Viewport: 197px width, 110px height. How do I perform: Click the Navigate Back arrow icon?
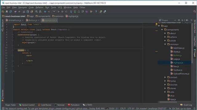[x=45, y=12]
